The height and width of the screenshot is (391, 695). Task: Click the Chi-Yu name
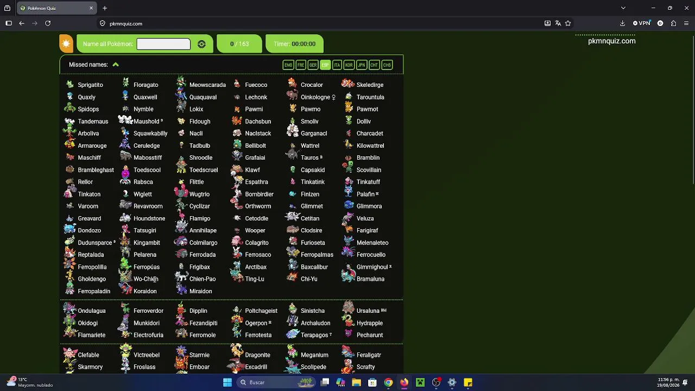(x=309, y=279)
